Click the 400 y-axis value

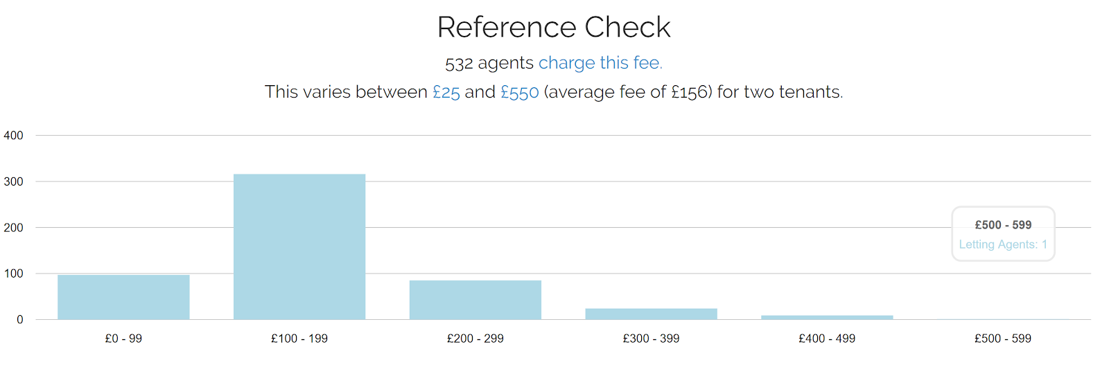[x=13, y=136]
